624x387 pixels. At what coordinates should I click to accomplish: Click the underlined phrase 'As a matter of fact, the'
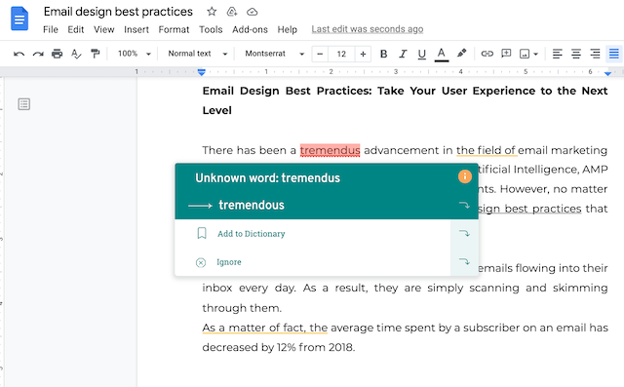point(264,328)
